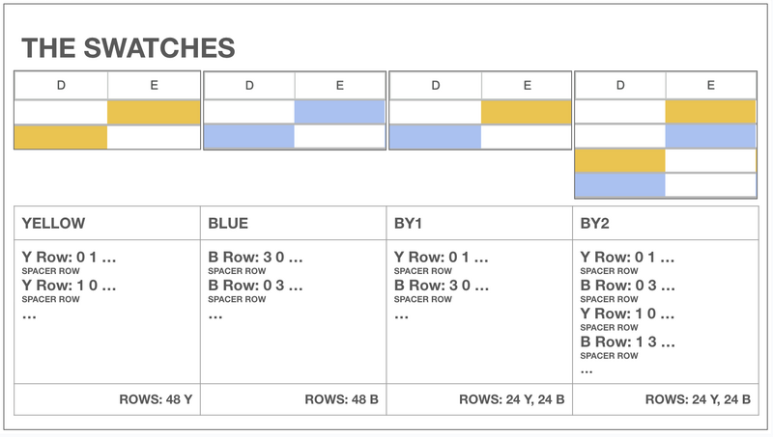Click the D header of the first swatch
Image resolution: width=773 pixels, height=437 pixels.
pyautogui.click(x=61, y=86)
